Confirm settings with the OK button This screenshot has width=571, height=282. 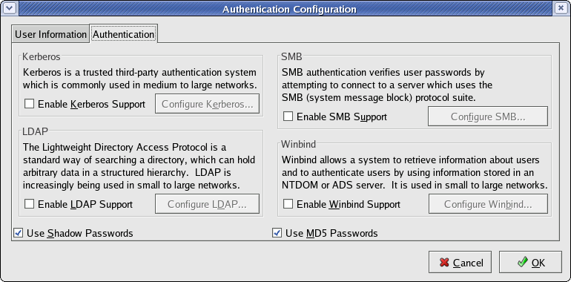530,262
